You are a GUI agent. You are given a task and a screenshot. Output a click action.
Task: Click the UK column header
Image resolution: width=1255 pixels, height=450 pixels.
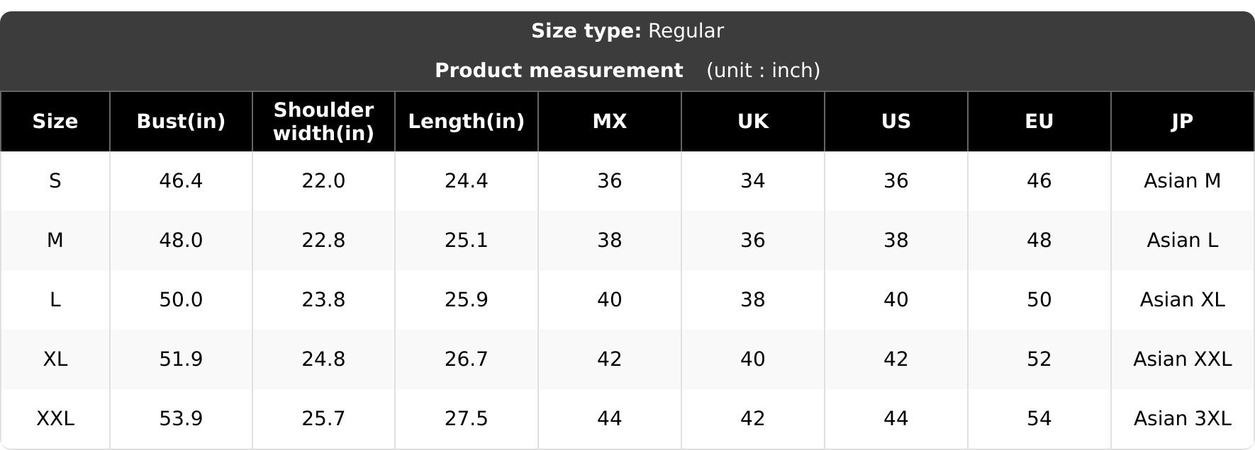click(x=753, y=122)
